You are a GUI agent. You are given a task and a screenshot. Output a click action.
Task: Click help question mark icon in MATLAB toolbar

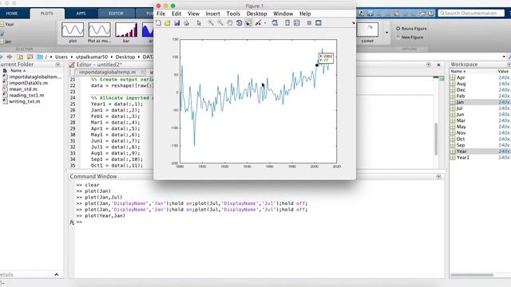tap(431, 13)
